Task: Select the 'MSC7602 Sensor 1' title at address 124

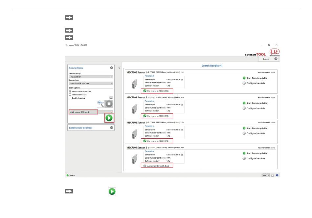Action: coord(137,72)
